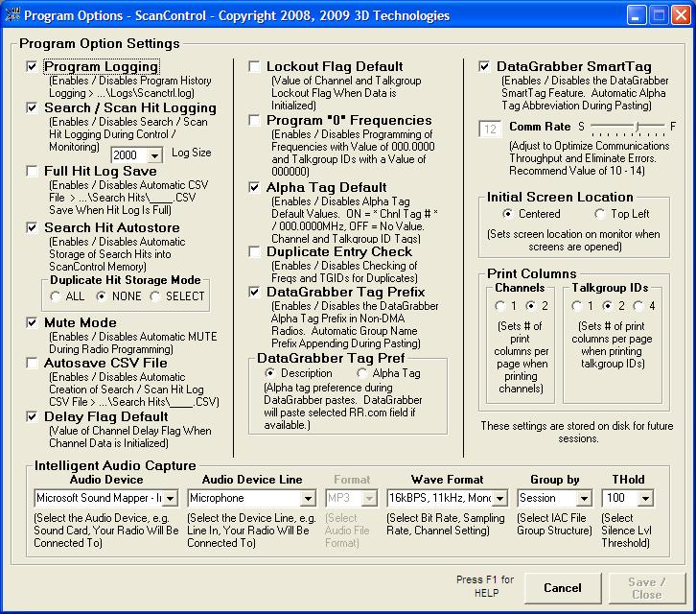Image resolution: width=696 pixels, height=614 pixels.
Task: Select ALL duplicate hit storage mode
Action: pos(56,296)
